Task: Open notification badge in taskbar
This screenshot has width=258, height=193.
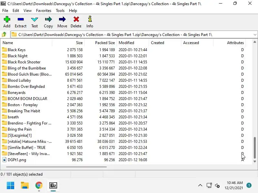Action: point(249,185)
